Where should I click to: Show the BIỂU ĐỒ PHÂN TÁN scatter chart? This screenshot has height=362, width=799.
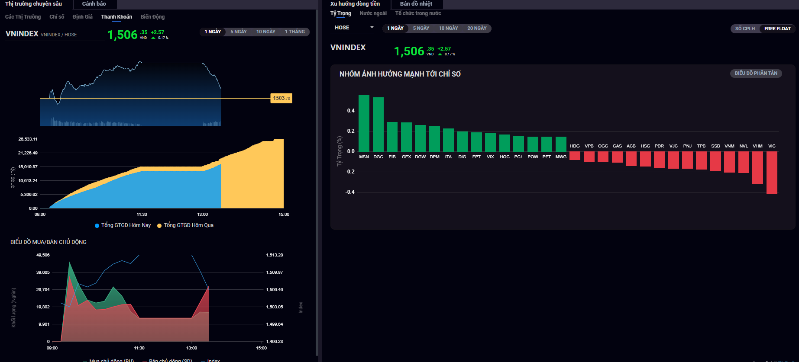click(756, 73)
